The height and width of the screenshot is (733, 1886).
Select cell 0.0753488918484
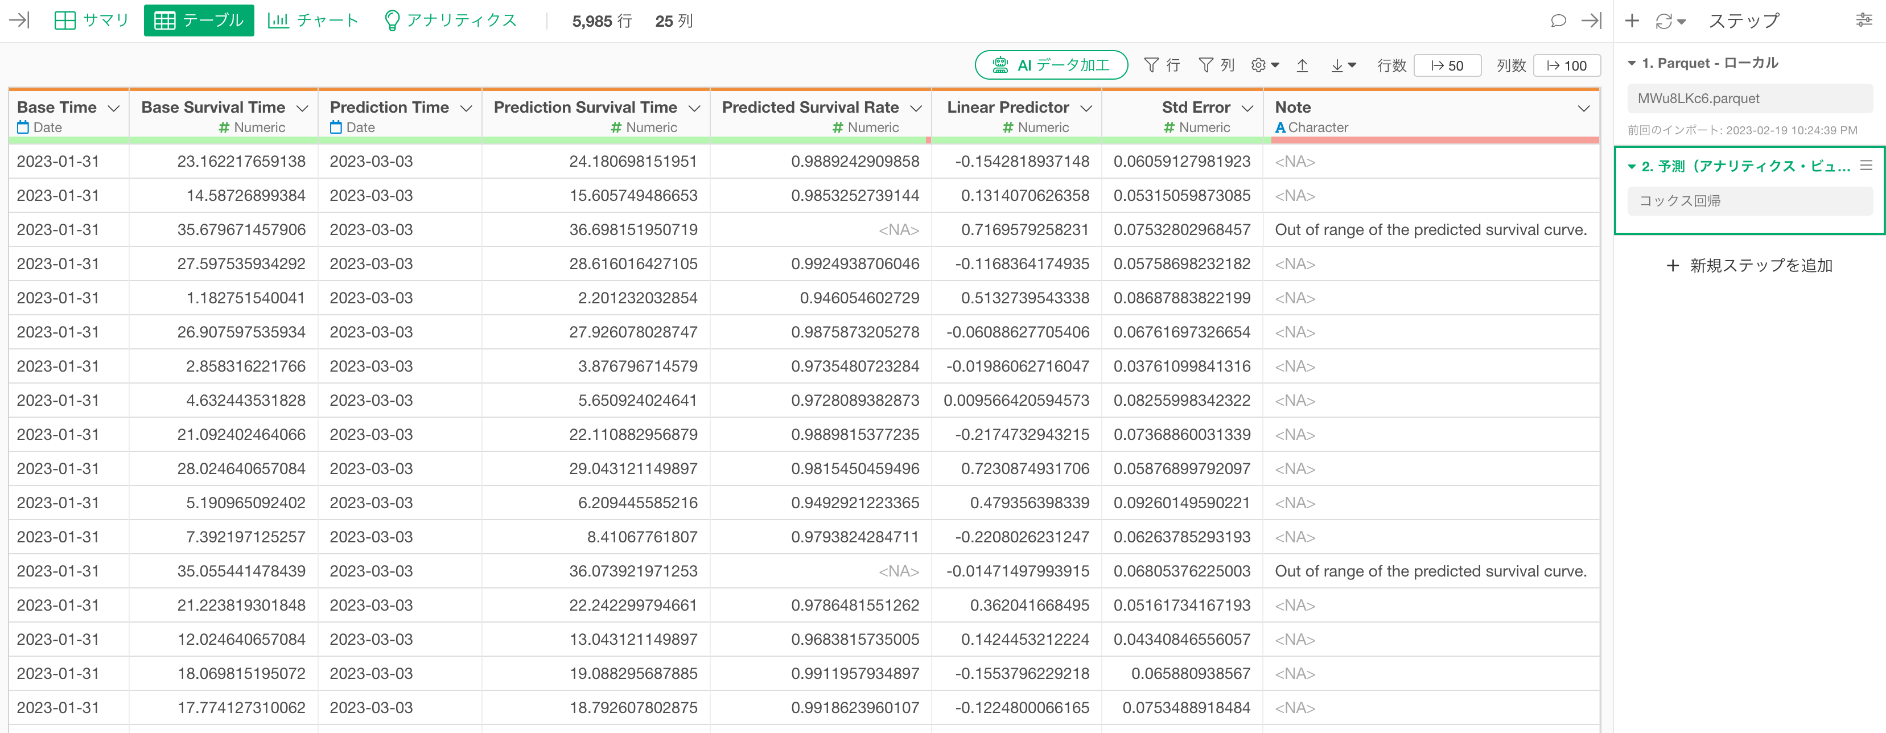coord(1181,708)
